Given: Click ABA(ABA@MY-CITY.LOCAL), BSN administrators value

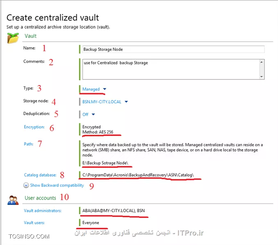Looking at the screenshot, I should click(114, 211).
